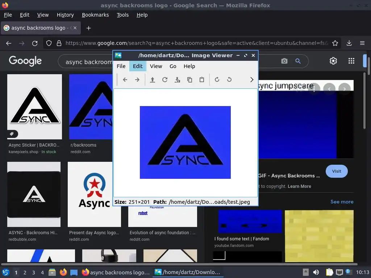Switch to workspace 3 in the taskbar
Screen dimensions: 371x278
point(34,273)
